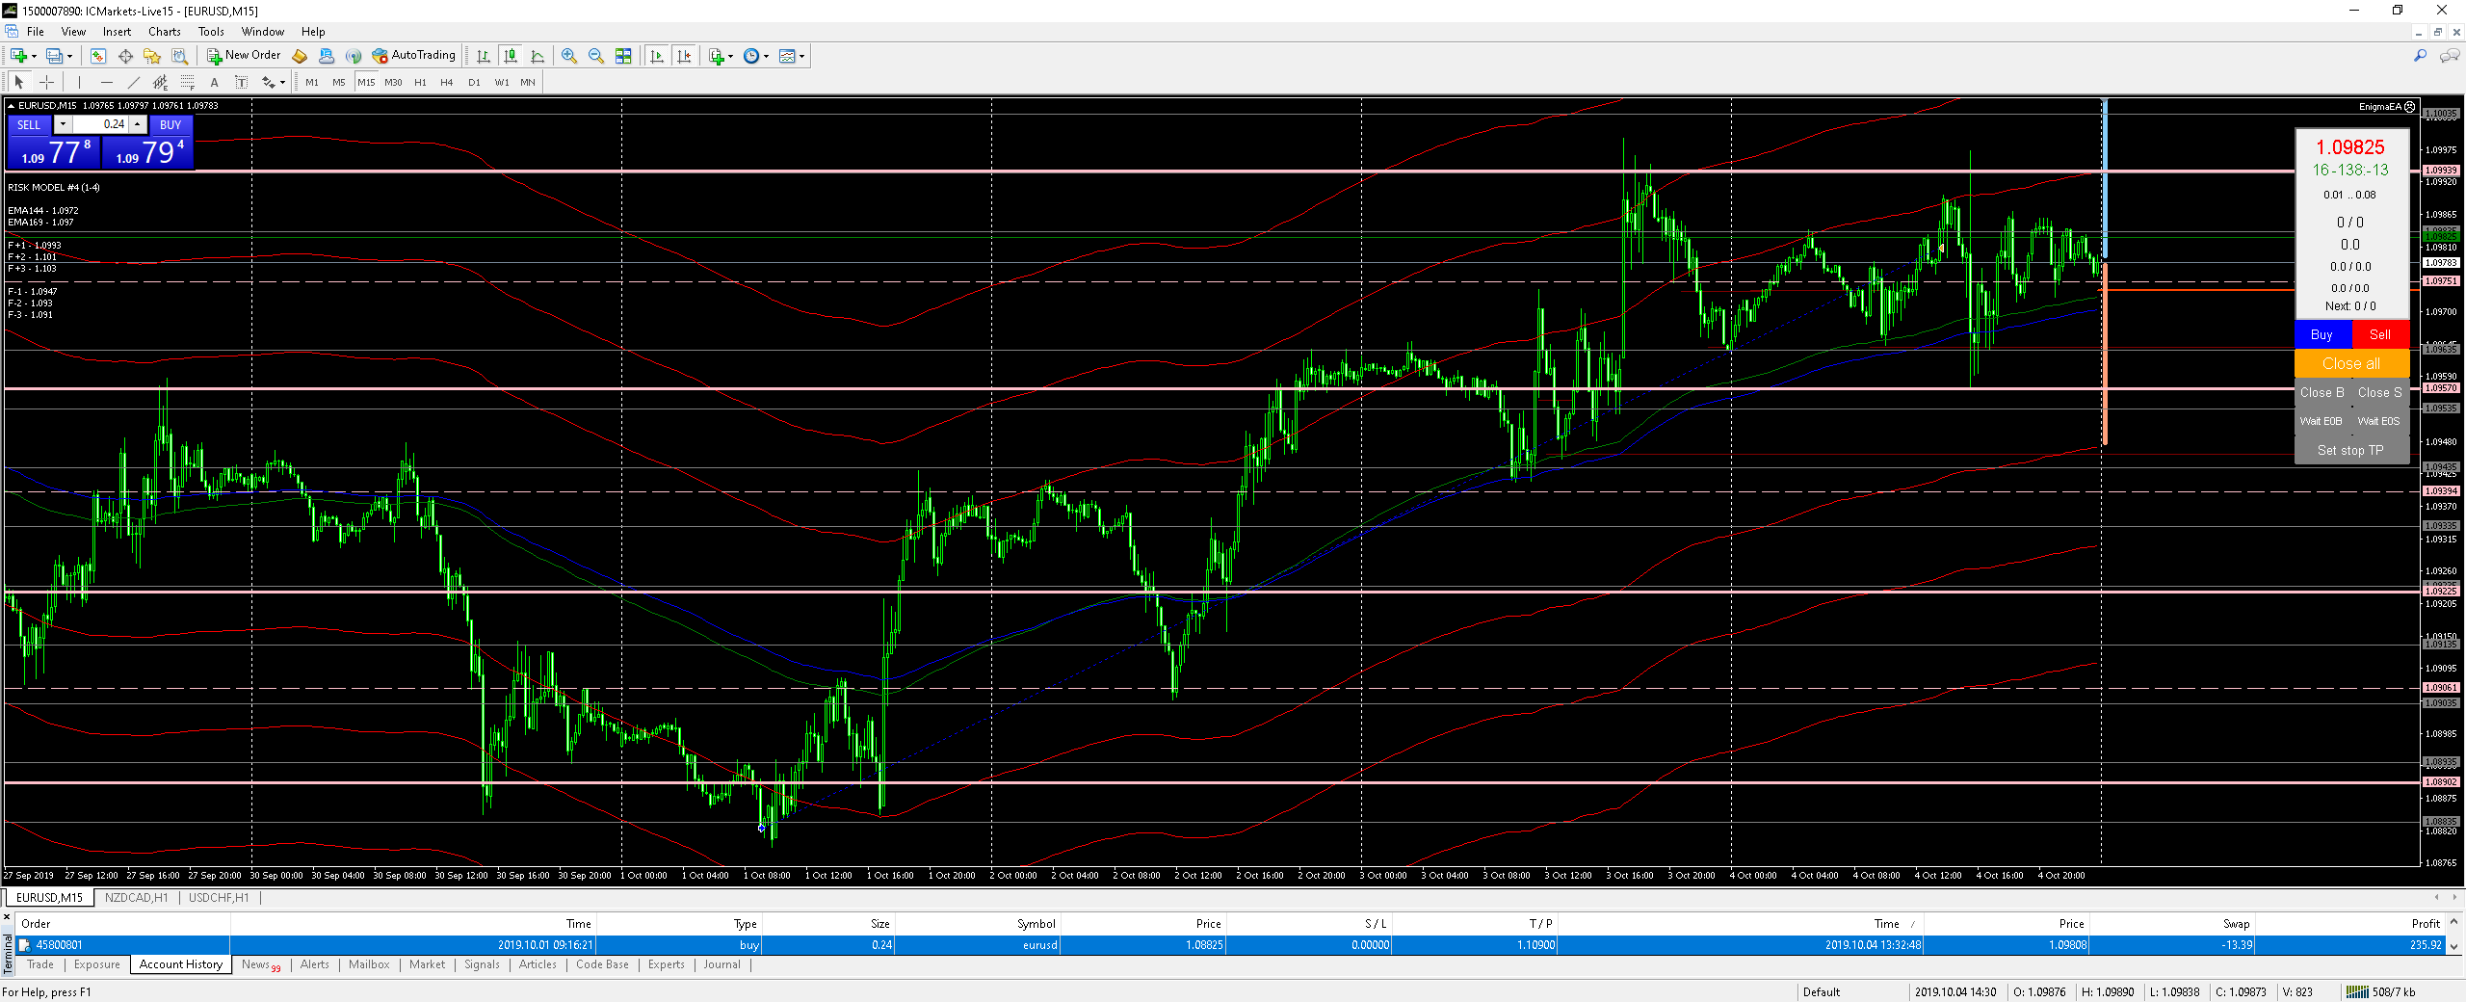Click Close B in EnigmaEA panel
This screenshot has width=2466, height=1002.
[x=2322, y=392]
